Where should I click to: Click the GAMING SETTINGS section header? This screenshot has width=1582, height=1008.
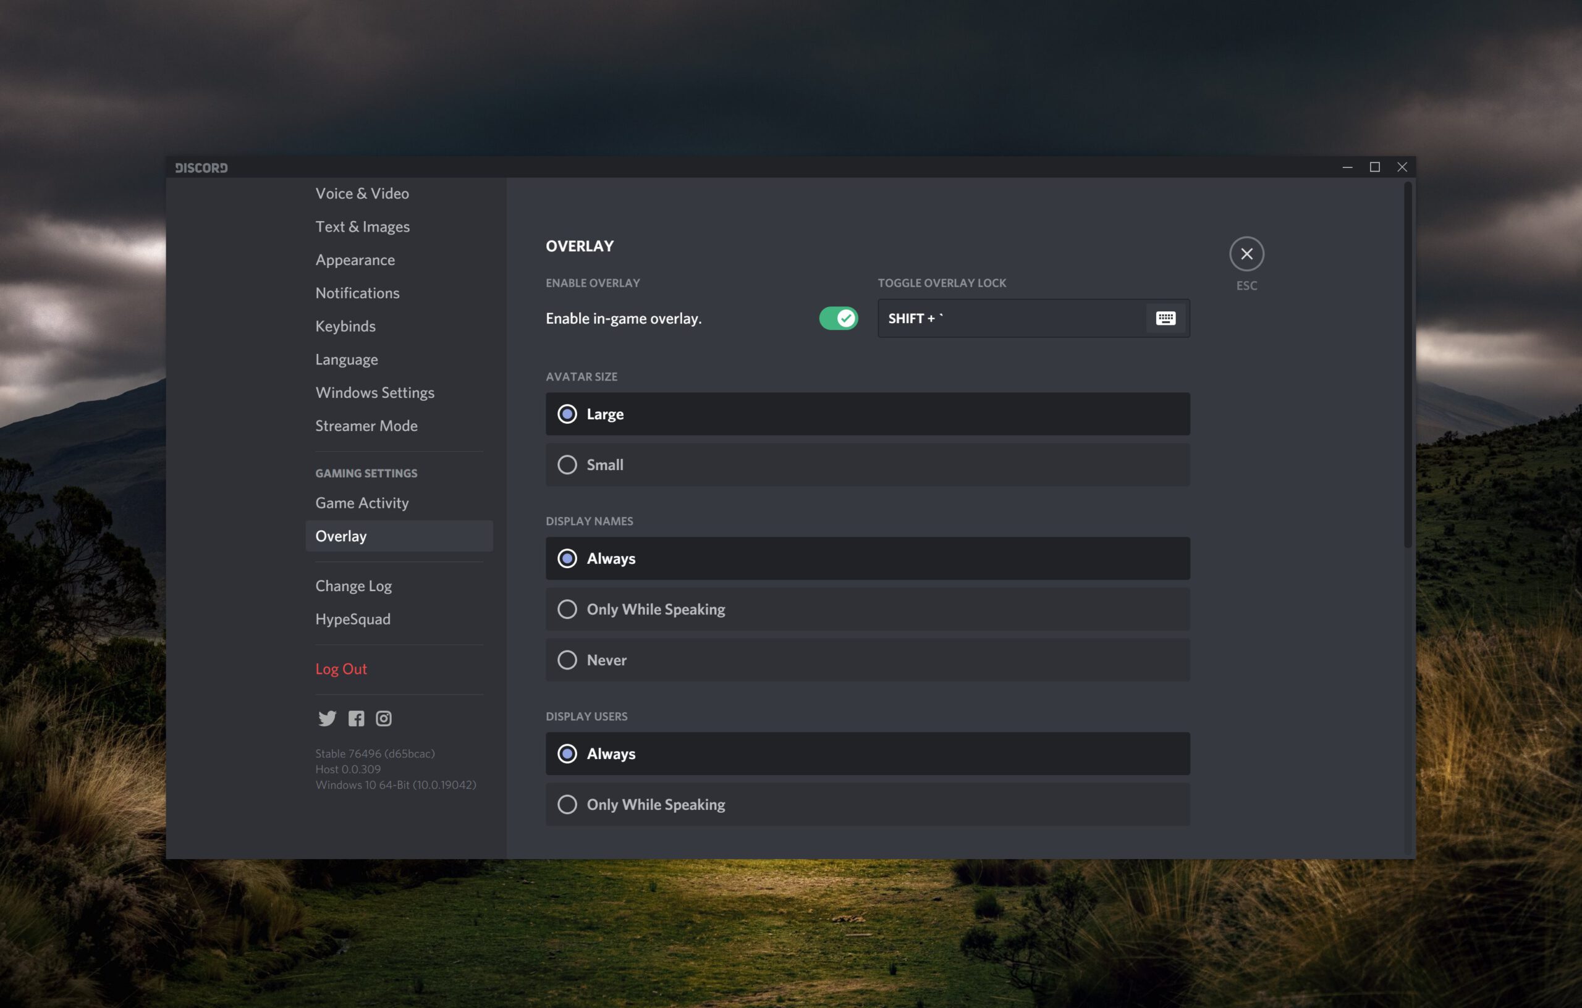pos(366,474)
